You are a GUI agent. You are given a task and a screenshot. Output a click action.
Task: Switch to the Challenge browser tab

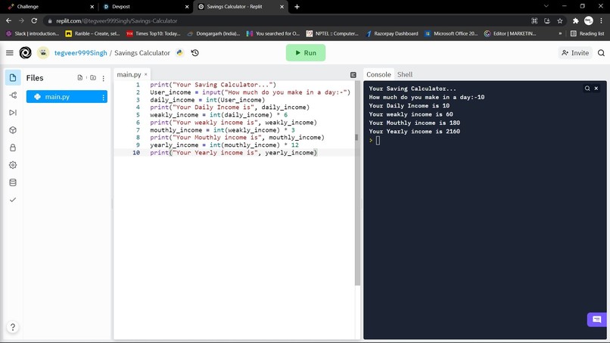coord(51,7)
